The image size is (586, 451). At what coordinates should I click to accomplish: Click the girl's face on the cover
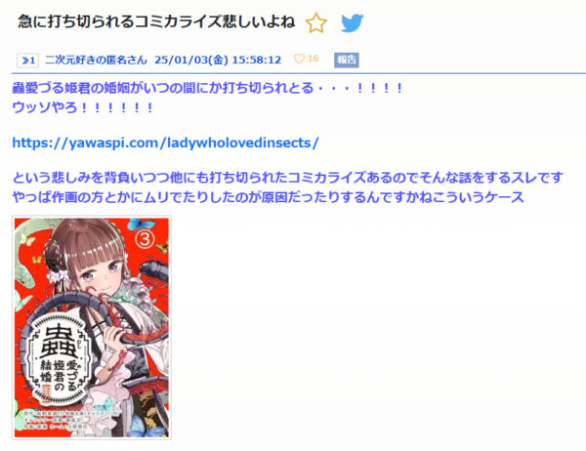[x=100, y=275]
